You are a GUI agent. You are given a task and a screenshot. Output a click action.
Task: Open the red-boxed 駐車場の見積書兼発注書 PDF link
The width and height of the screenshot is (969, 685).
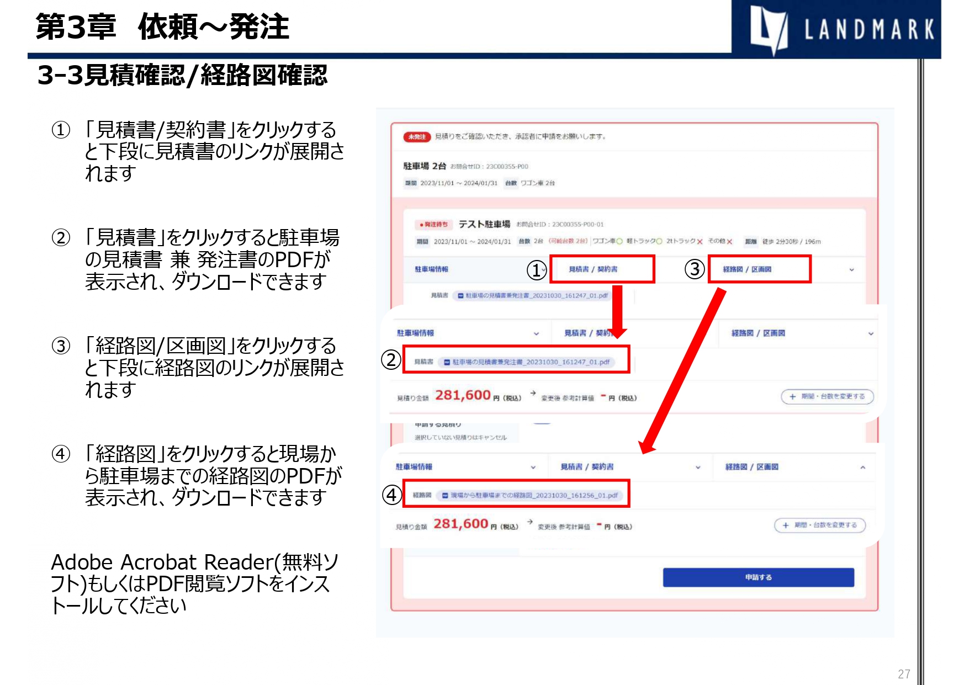(x=527, y=362)
